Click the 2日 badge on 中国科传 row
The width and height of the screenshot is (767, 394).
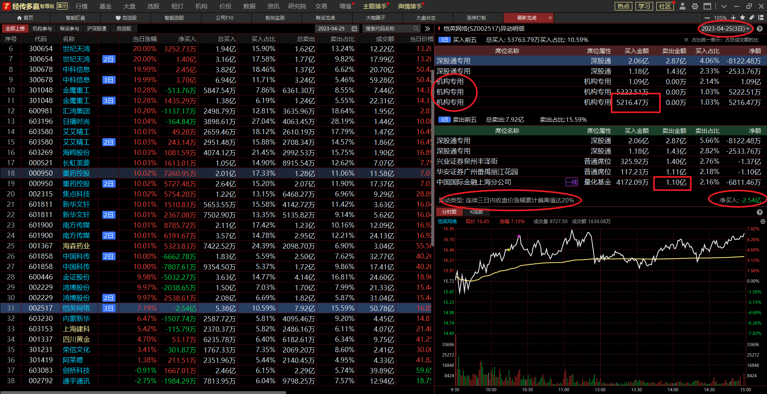[108, 256]
